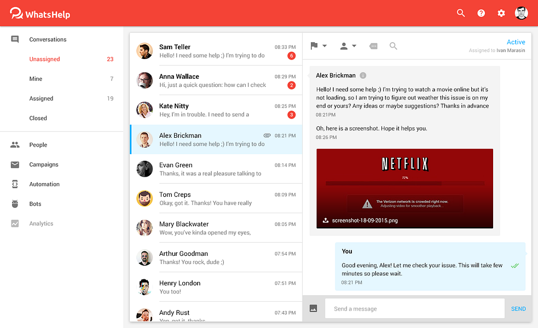Screen dimensions: 538x328
Task: Expand the flag dropdown arrow
Action: (x=325, y=45)
